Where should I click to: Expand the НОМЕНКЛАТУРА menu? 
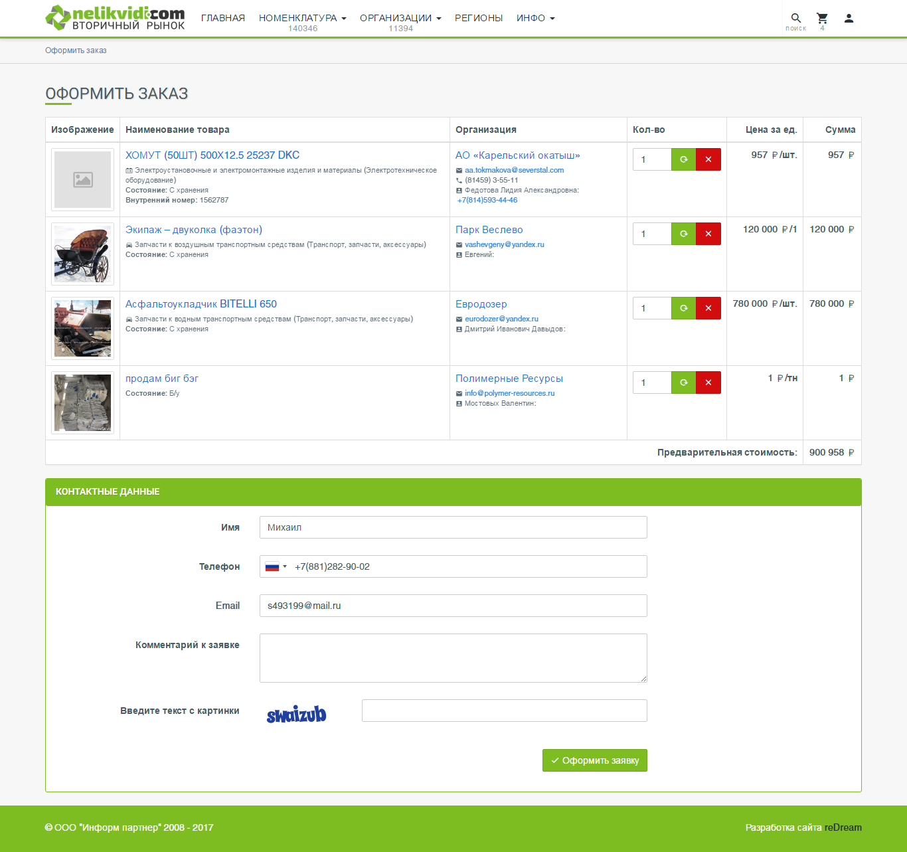(x=303, y=18)
